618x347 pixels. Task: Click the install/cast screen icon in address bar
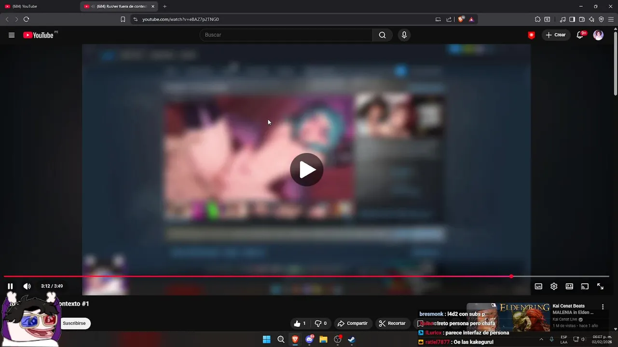(438, 19)
